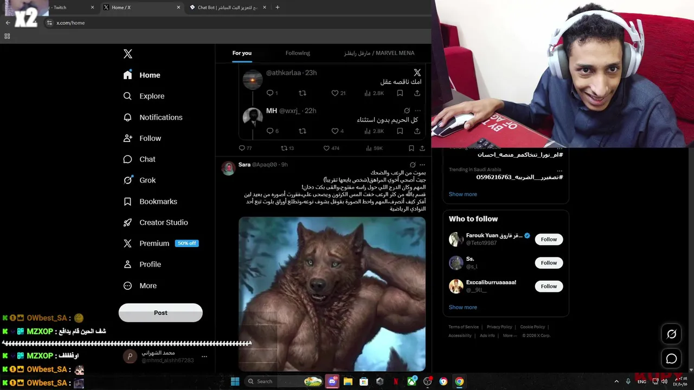The image size is (694, 390).
Task: Switch to the Following tab
Action: 298,53
